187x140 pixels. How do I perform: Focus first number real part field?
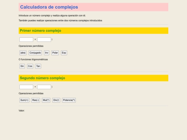pos(26,39)
